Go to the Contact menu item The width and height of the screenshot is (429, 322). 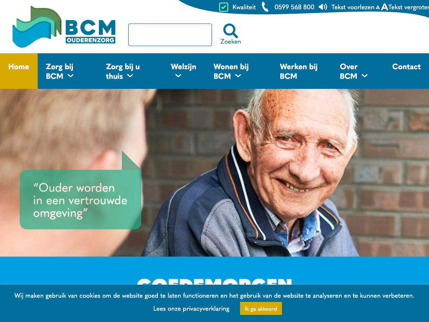tap(406, 67)
